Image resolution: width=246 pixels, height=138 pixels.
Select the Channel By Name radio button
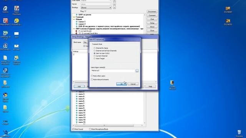click(x=95, y=48)
